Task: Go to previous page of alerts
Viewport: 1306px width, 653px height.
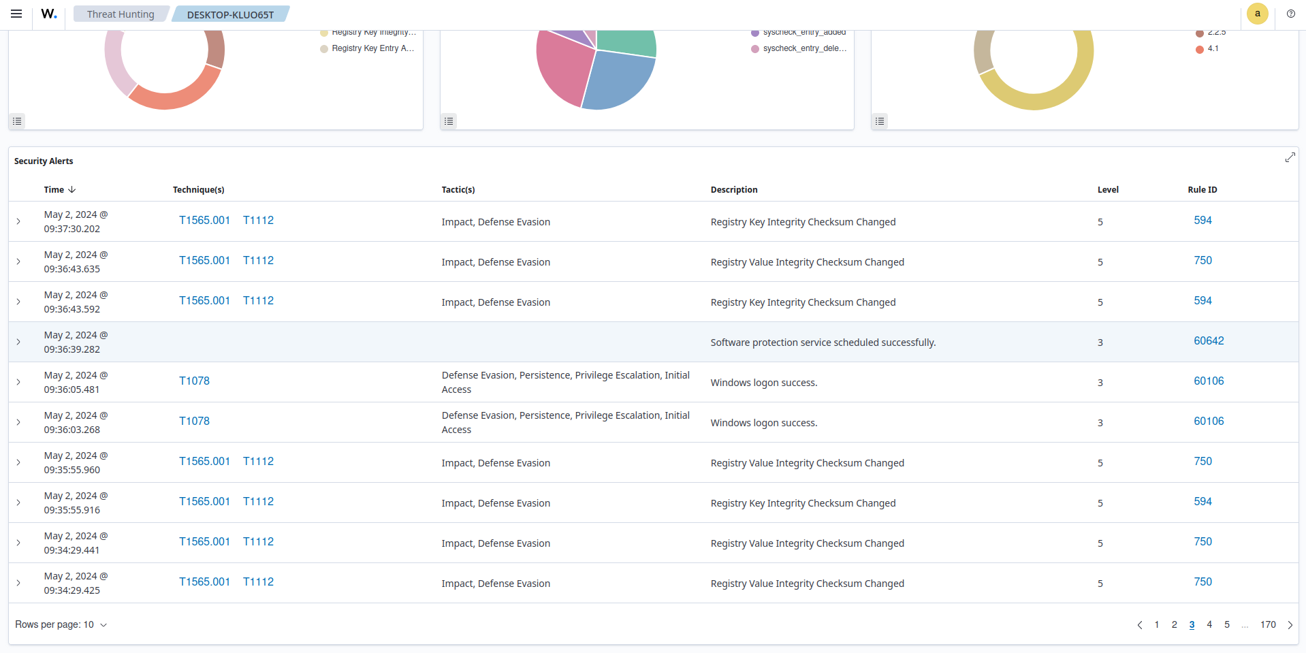Action: click(x=1139, y=625)
